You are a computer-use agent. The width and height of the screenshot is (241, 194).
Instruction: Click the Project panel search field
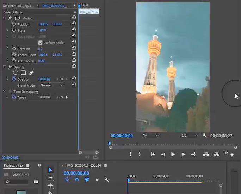pyautogui.click(x=17, y=182)
